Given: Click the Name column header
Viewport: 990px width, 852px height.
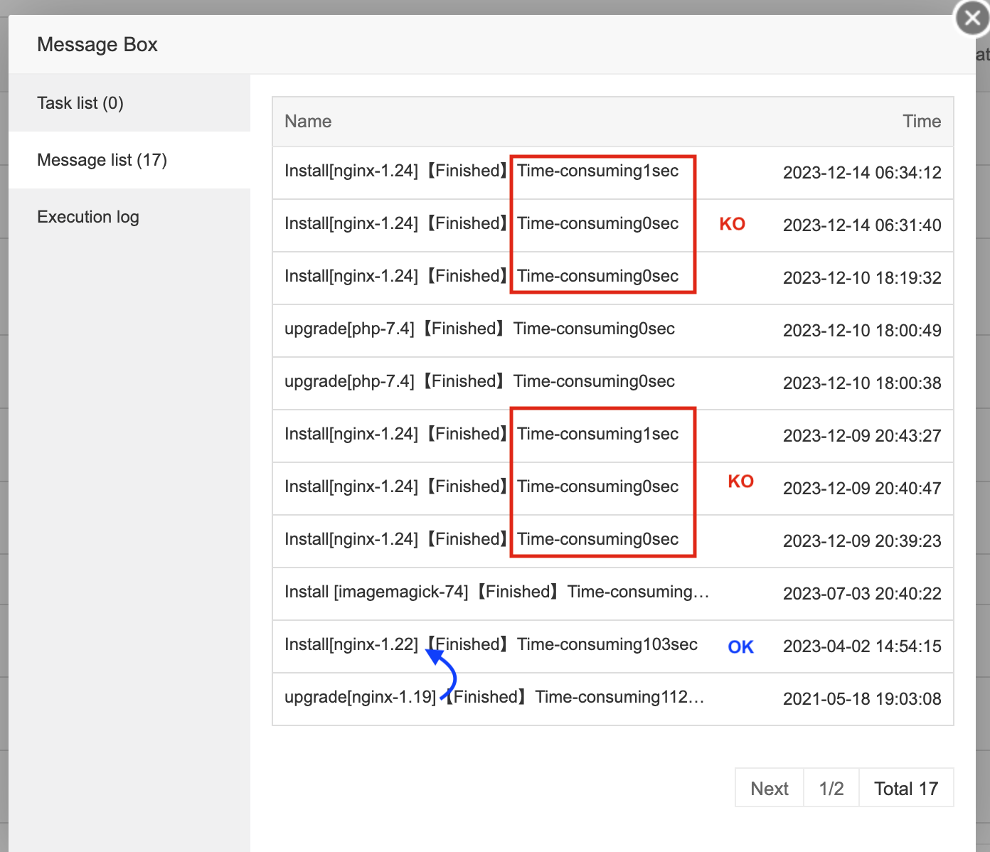Looking at the screenshot, I should (308, 122).
